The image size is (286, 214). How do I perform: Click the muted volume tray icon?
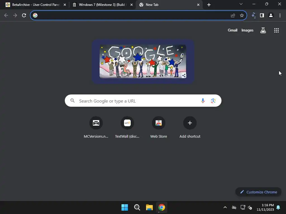point(250,207)
